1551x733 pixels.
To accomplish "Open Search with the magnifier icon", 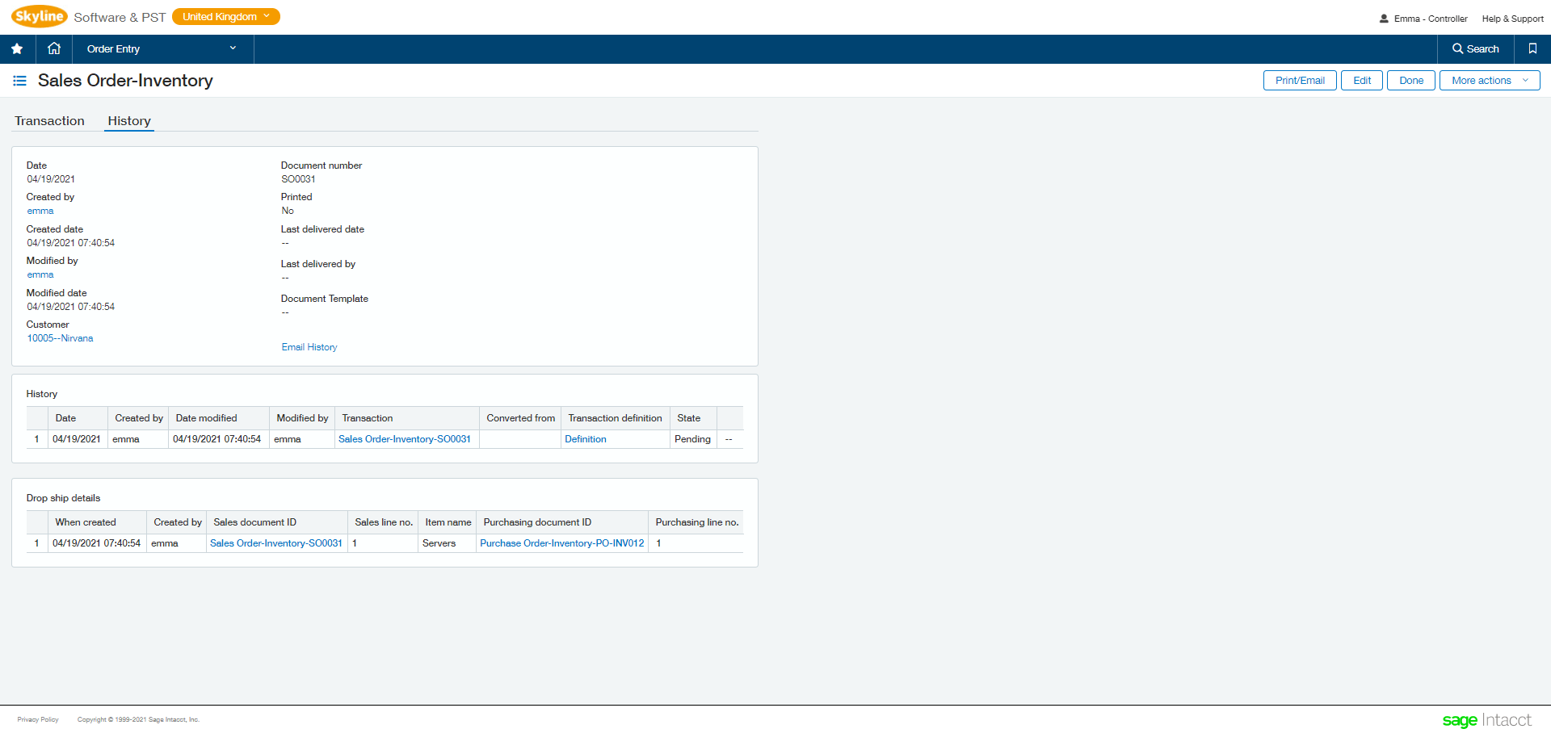I will coord(1475,48).
